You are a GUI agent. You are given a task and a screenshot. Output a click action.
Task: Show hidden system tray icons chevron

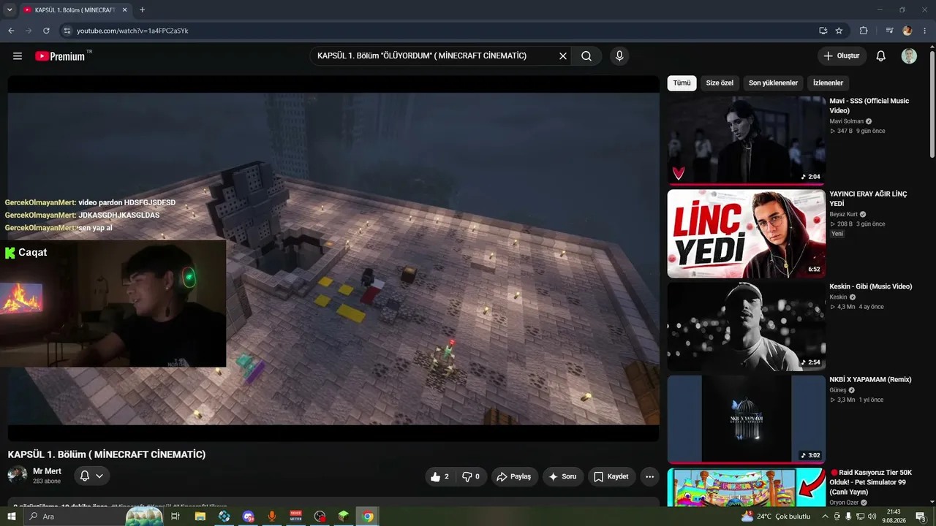tap(826, 517)
